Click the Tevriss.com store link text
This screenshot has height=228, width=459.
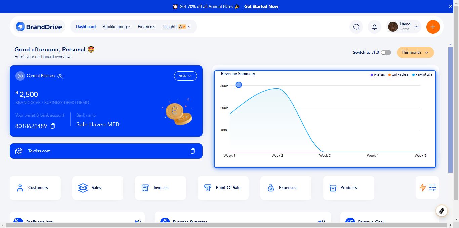[x=39, y=151]
